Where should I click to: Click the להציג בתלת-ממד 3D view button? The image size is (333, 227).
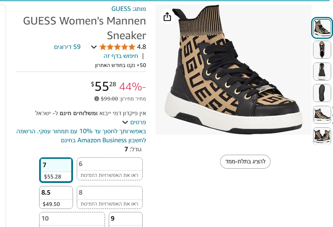(x=245, y=161)
